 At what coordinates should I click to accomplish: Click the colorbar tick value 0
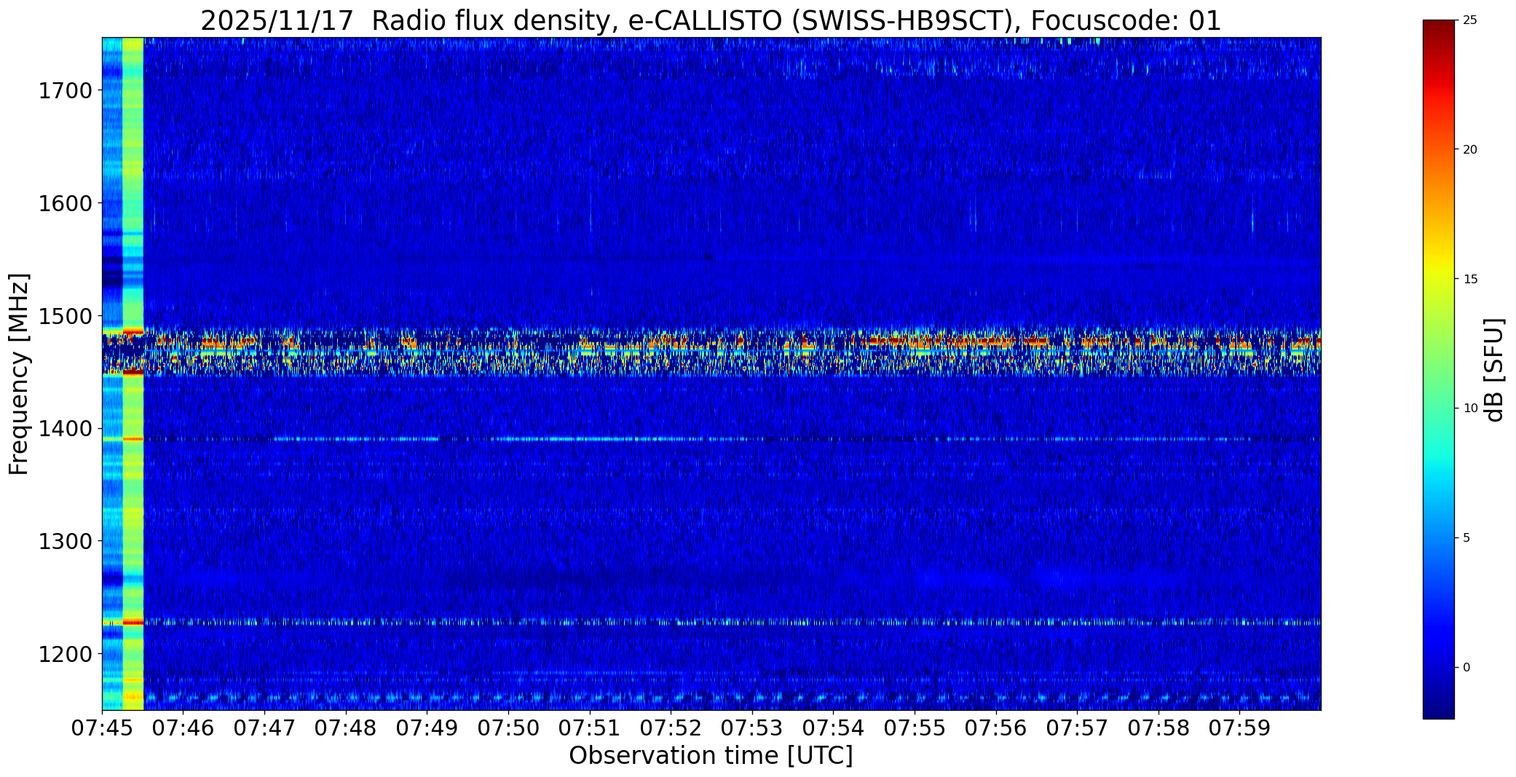coord(1466,668)
